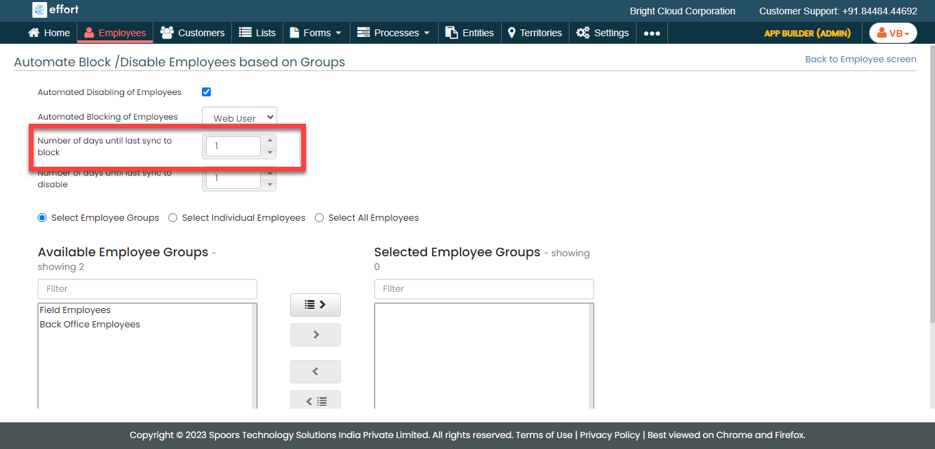Click the Available Employee Groups filter field
The height and width of the screenshot is (449, 935).
[147, 289]
